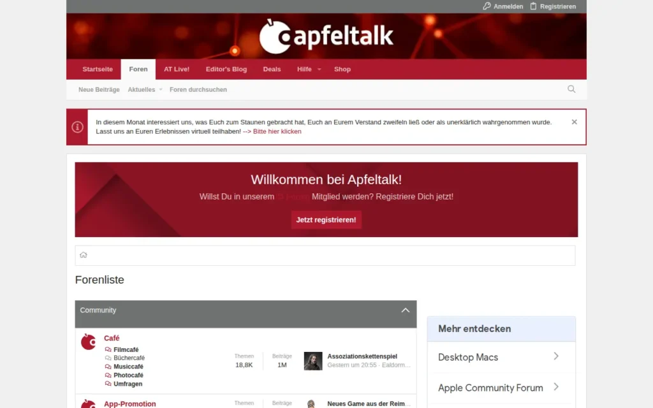653x408 pixels.
Task: Open the AT Live! tab
Action: point(177,69)
